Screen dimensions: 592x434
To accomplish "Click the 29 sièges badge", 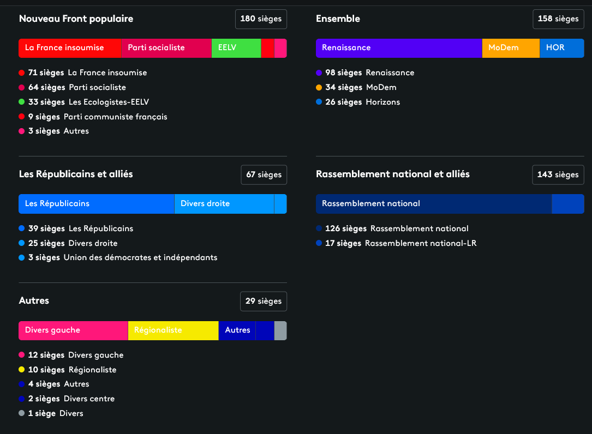I will pos(263,302).
